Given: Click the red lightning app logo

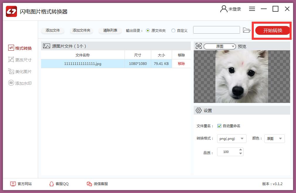Looking at the screenshot, I should 11,11.
